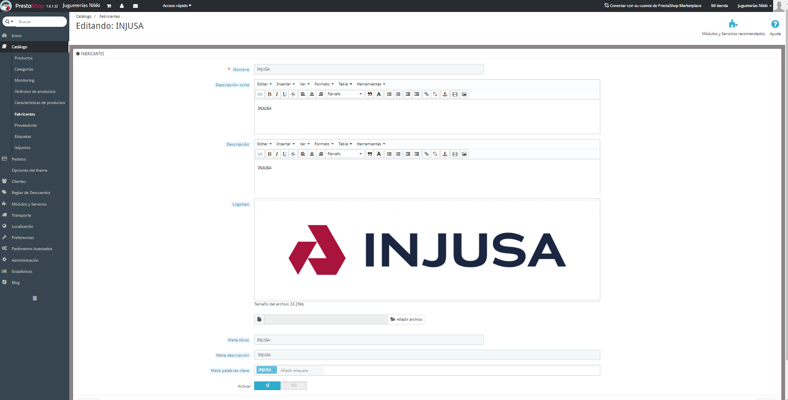Center-align text in the Descripción editor
The width and height of the screenshot is (788, 400).
pos(312,154)
